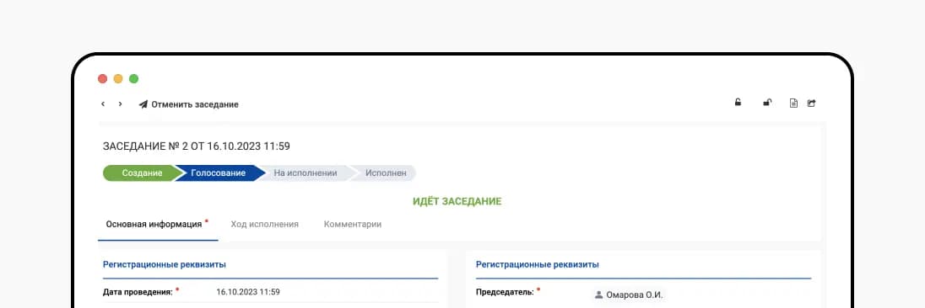The width and height of the screenshot is (925, 308).
Task: Open the Комментарии tab
Action: [x=352, y=224]
